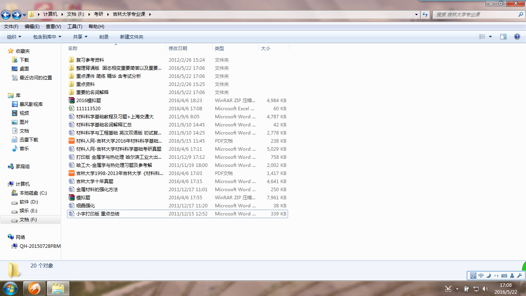Expand the 包含到库中 dropdown
This screenshot has width=526, height=296.
click(x=47, y=37)
